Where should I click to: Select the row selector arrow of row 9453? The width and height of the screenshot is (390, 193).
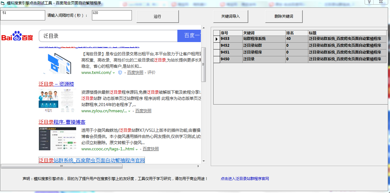217,39
